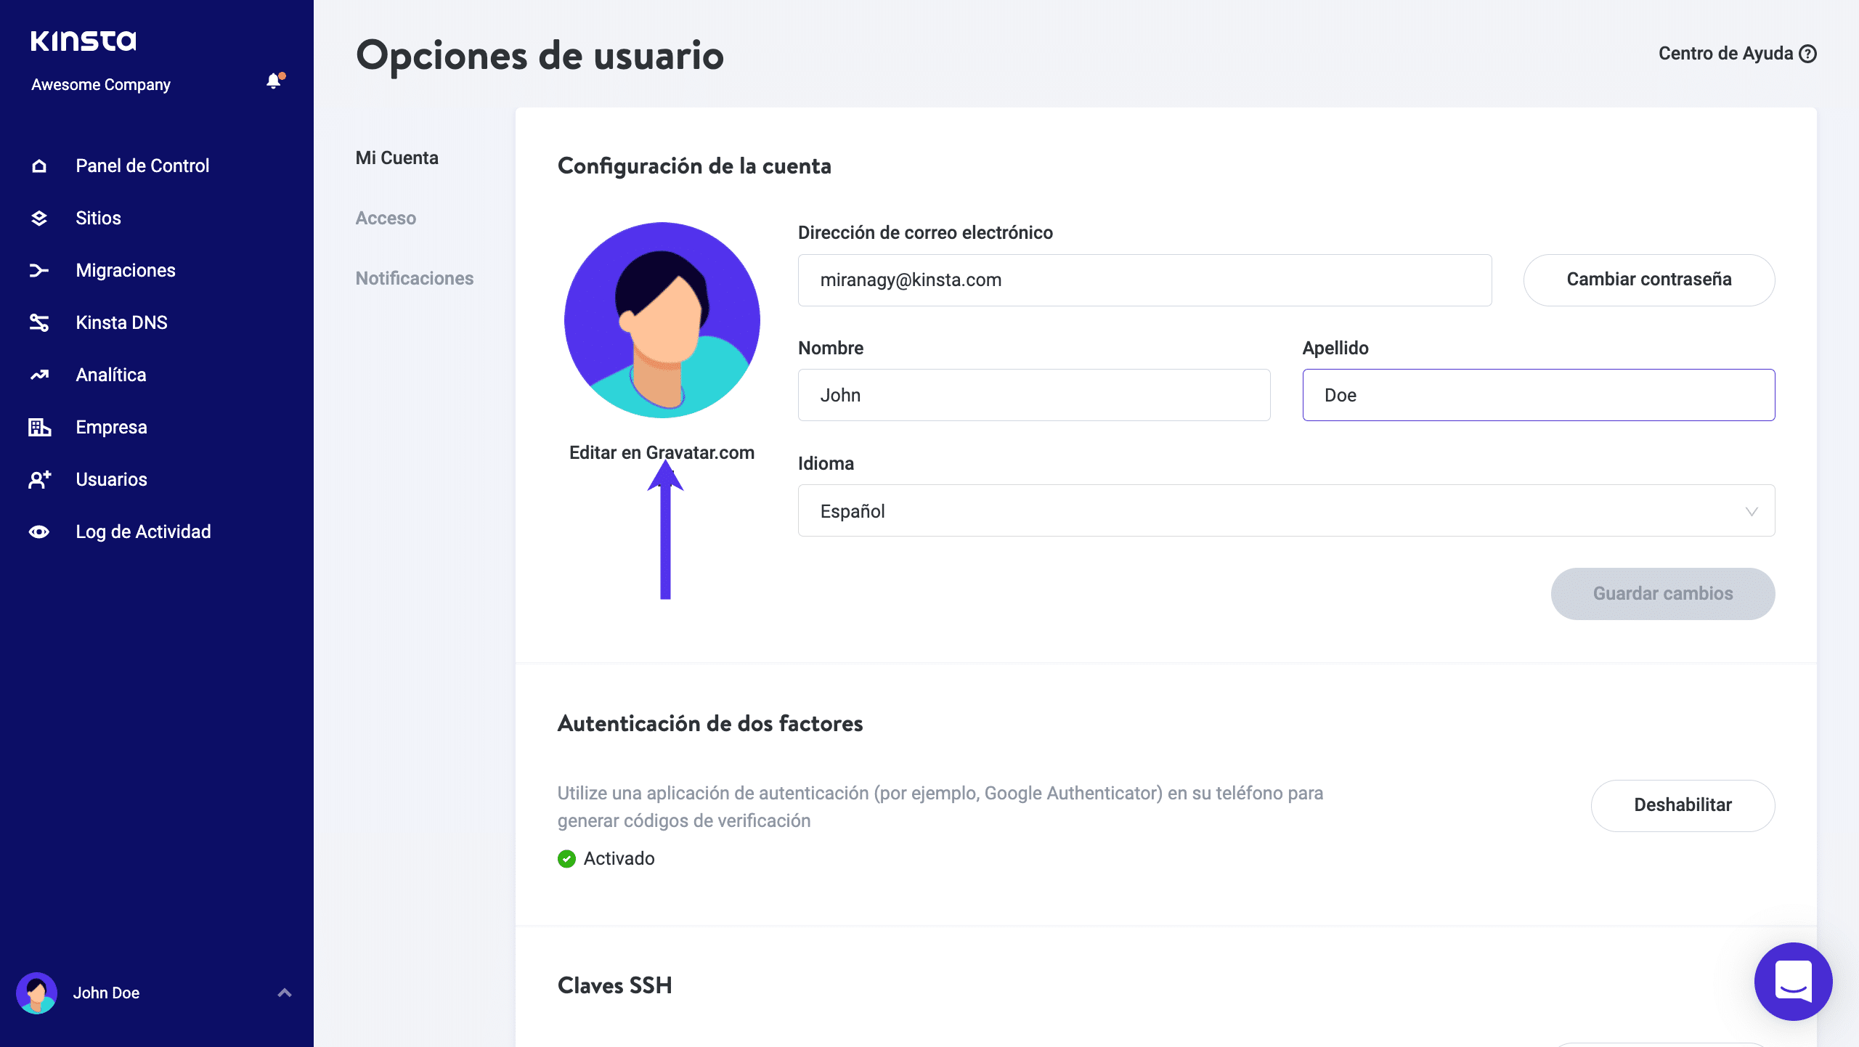Navigate to Kinsta DNS
Image resolution: width=1859 pixels, height=1047 pixels.
pos(121,322)
